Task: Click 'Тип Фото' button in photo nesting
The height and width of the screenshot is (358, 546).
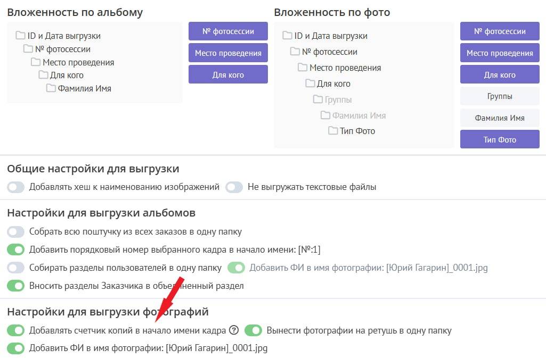Action: click(x=500, y=140)
